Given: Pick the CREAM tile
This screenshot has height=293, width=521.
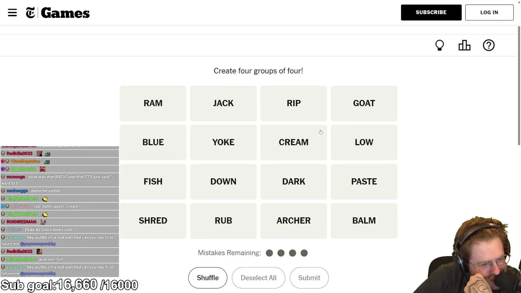Looking at the screenshot, I should (x=293, y=142).
